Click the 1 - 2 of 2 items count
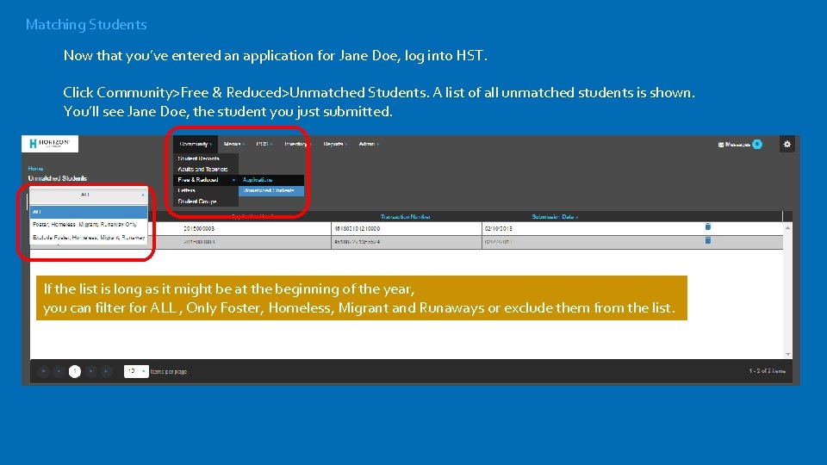 tap(767, 371)
